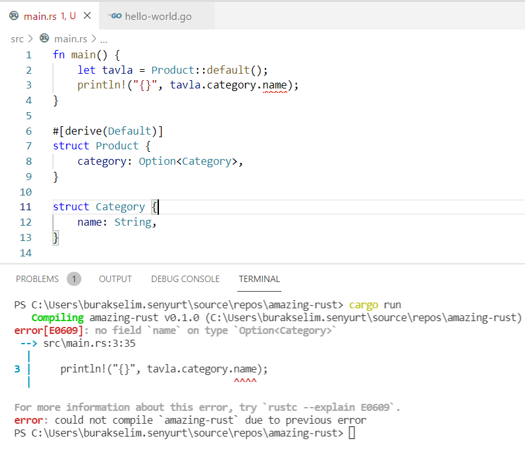Click the problems count badge
The image size is (525, 450).
(x=74, y=279)
